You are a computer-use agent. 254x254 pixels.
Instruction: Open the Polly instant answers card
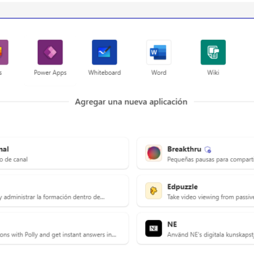(x=64, y=229)
